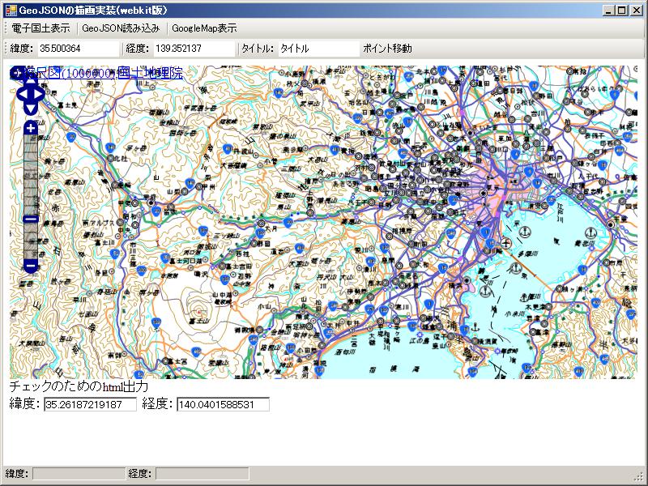Click the タイトル text field
Viewport: 648px width, 486px height.
[x=317, y=49]
